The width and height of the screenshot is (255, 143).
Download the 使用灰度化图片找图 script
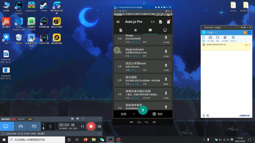[166, 93]
